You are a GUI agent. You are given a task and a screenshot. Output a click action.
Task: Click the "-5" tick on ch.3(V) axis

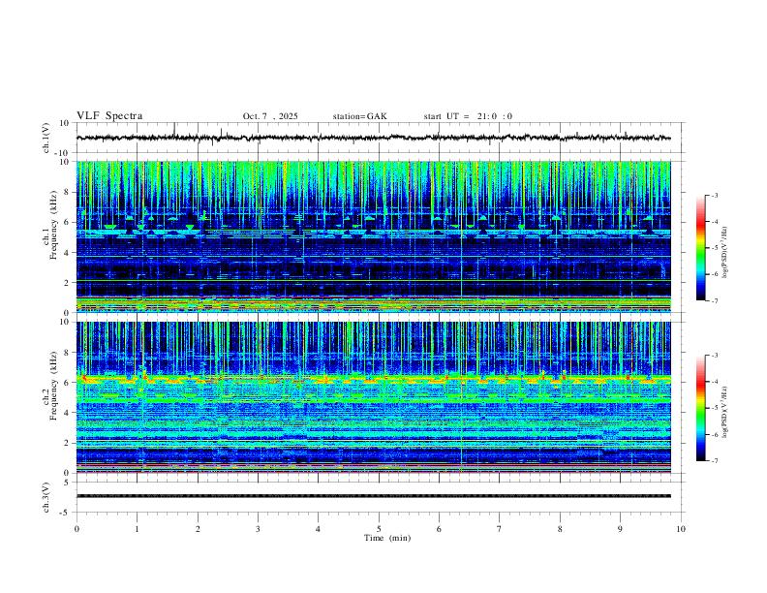[66, 513]
